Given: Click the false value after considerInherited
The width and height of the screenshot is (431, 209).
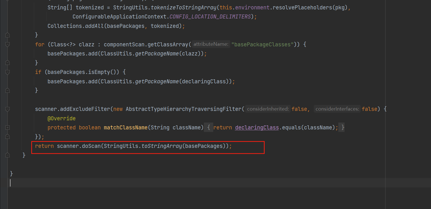Looking at the screenshot, I should coord(299,109).
